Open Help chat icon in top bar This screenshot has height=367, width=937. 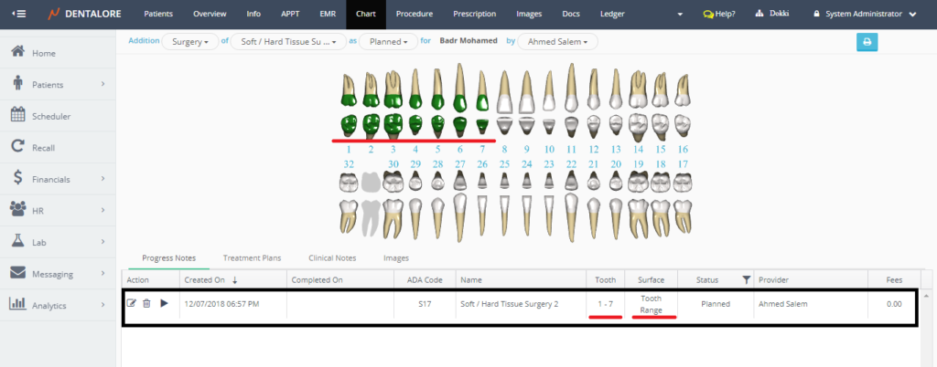click(x=708, y=15)
